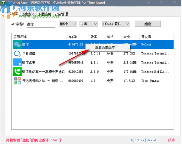This screenshot has width=182, height=144.
Task: Select the 企业微信 row name
Action: pos(29,54)
